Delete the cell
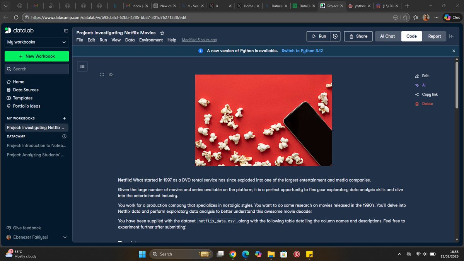464x261 pixels. [x=424, y=104]
